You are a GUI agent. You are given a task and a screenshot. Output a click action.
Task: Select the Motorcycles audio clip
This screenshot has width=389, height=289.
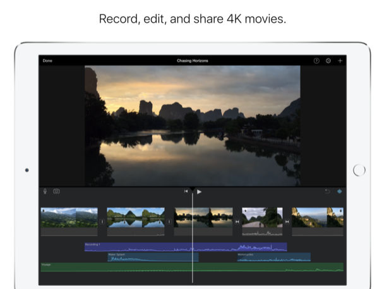[273, 257]
